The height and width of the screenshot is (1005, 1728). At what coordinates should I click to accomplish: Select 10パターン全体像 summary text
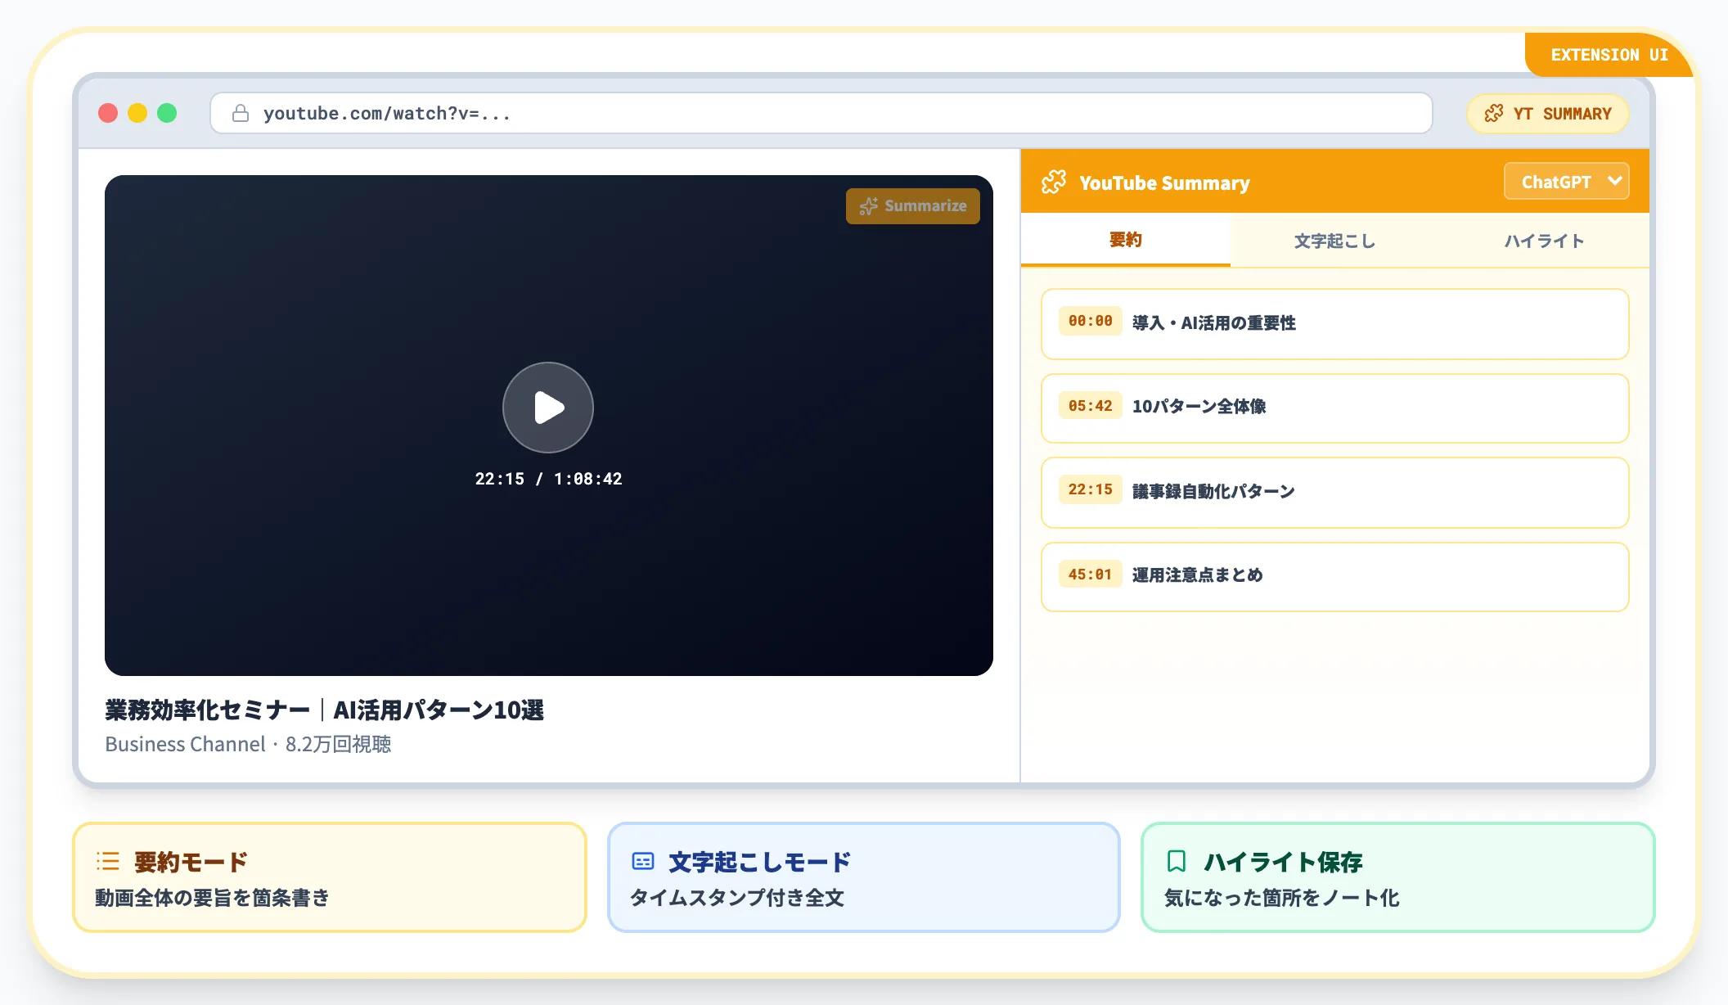[1199, 407]
